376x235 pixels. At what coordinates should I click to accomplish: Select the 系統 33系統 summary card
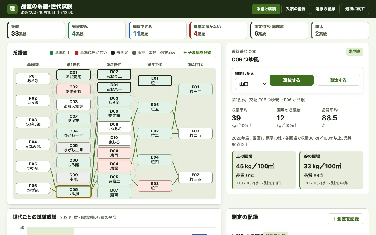36,31
